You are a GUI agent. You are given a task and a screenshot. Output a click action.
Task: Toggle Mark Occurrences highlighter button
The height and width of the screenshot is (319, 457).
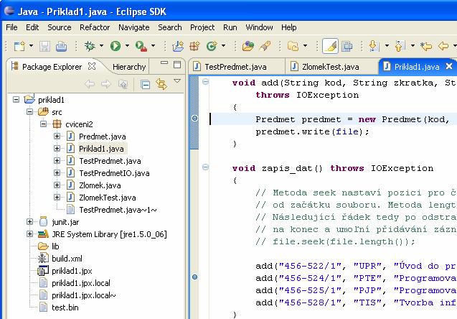[330, 46]
